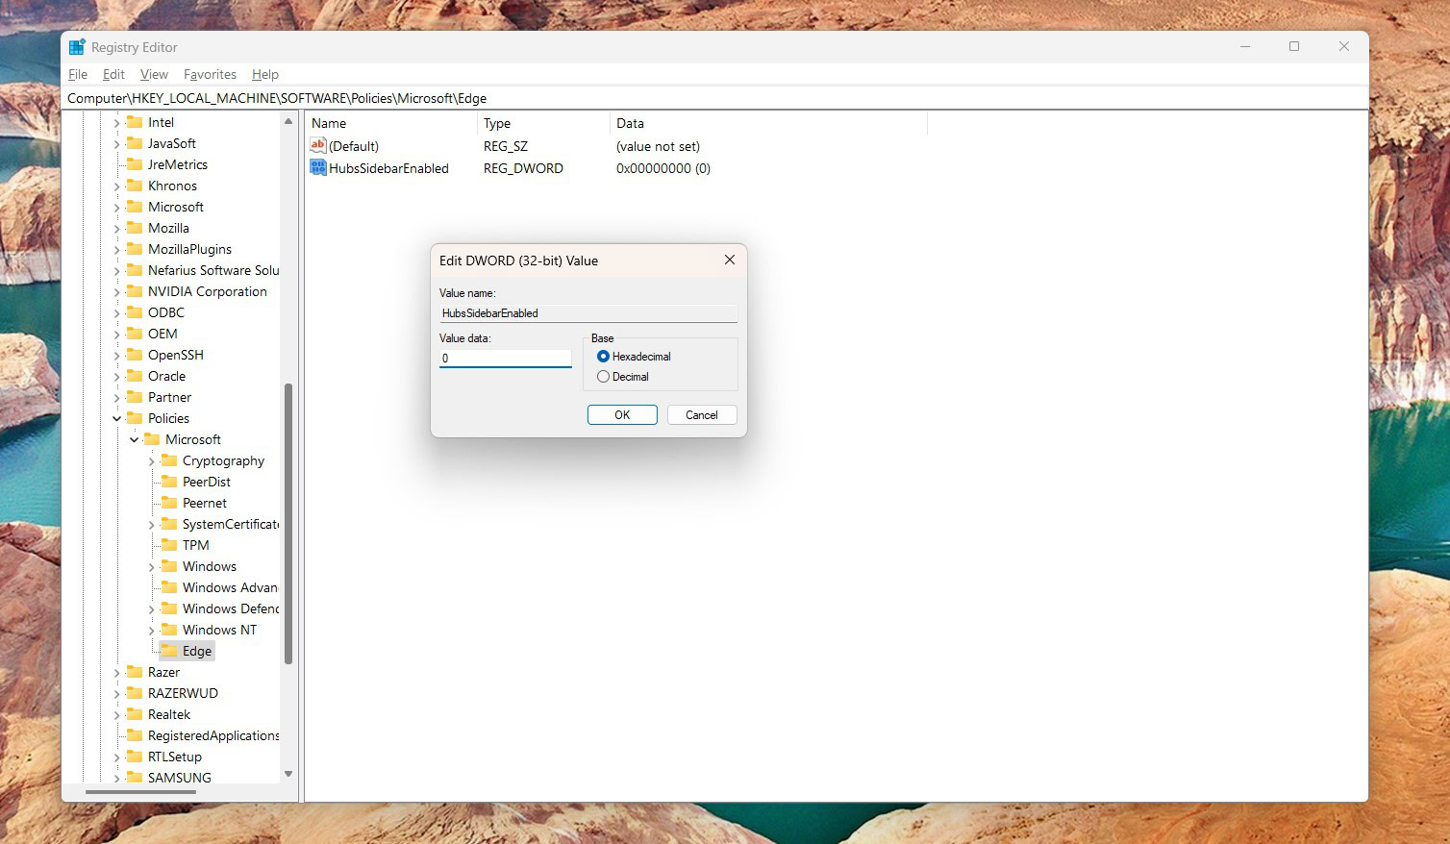Expand the Intel tree node
1450x844 pixels.
(117, 123)
